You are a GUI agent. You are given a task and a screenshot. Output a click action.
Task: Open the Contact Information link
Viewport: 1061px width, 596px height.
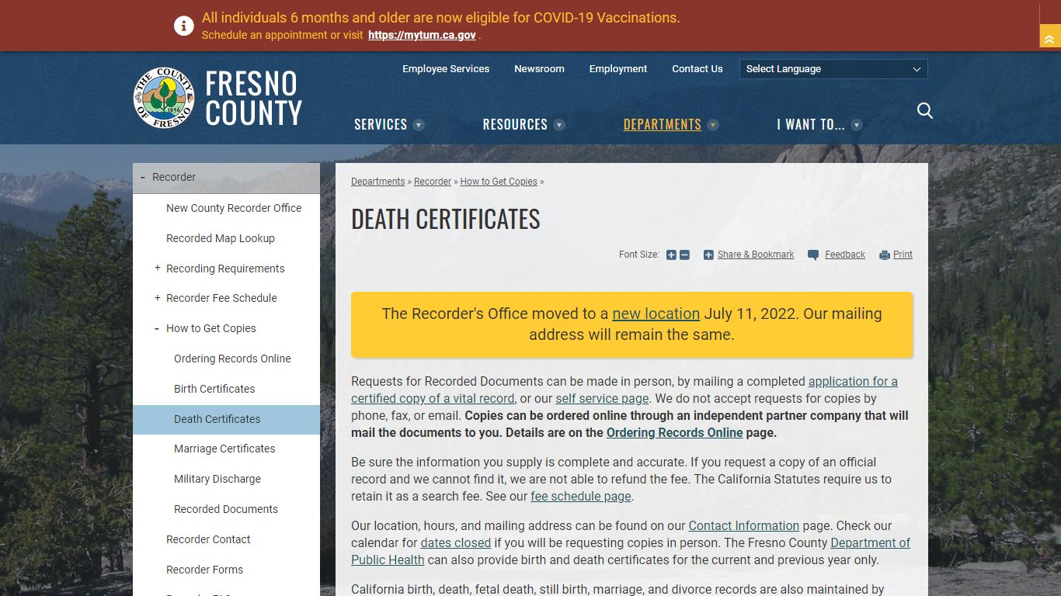[744, 525]
